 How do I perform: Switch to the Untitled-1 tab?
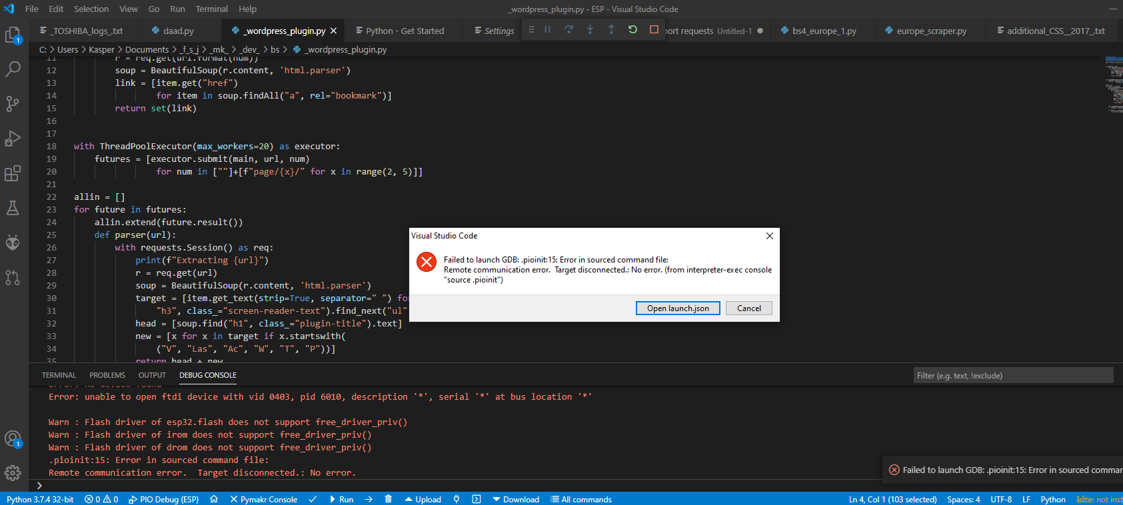pos(716,31)
